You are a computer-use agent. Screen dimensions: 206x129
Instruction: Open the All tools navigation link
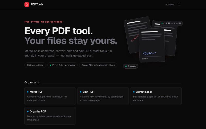[170, 4]
